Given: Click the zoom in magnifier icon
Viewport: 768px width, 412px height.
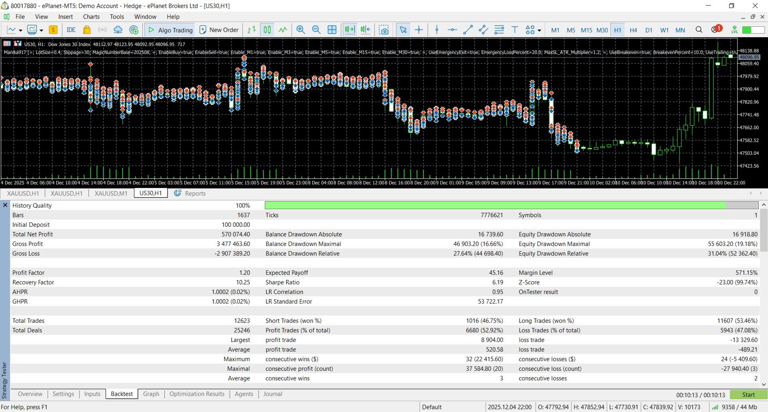Looking at the screenshot, I should coord(300,30).
